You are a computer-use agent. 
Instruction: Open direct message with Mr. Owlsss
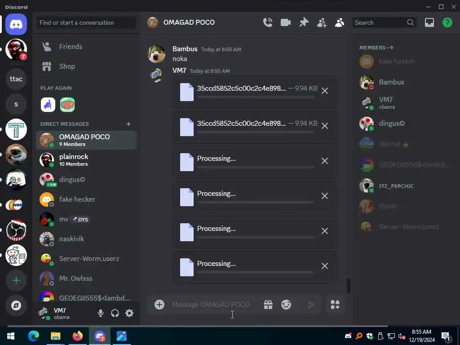(x=86, y=279)
